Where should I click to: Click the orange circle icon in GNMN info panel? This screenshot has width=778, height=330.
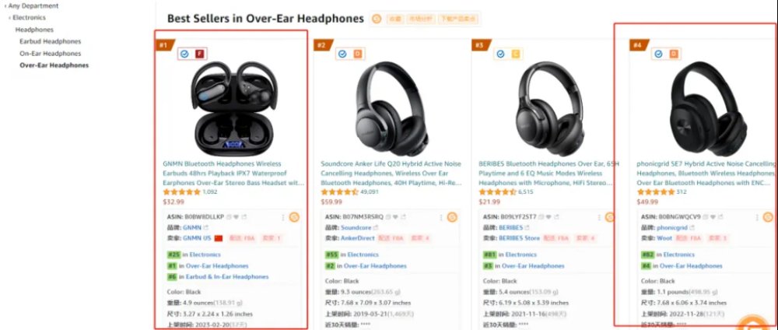(294, 217)
